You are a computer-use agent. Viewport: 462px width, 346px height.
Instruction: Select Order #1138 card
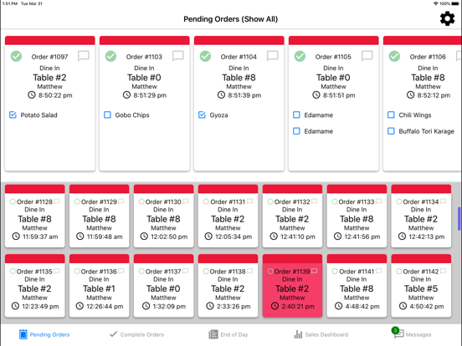click(228, 286)
